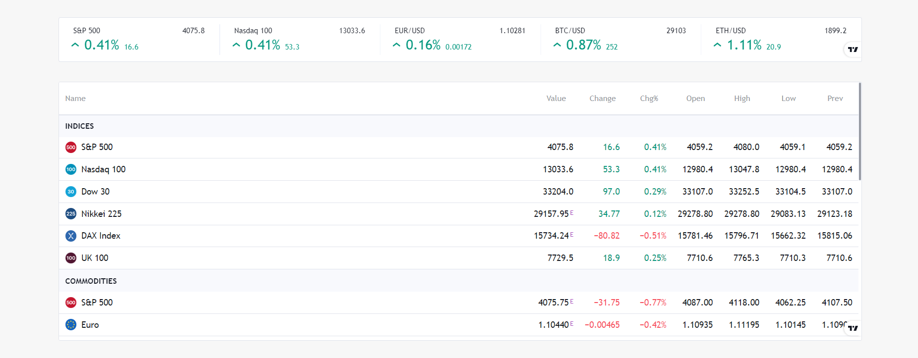Sort by the Chg% column header
This screenshot has height=358, width=918.
point(649,99)
